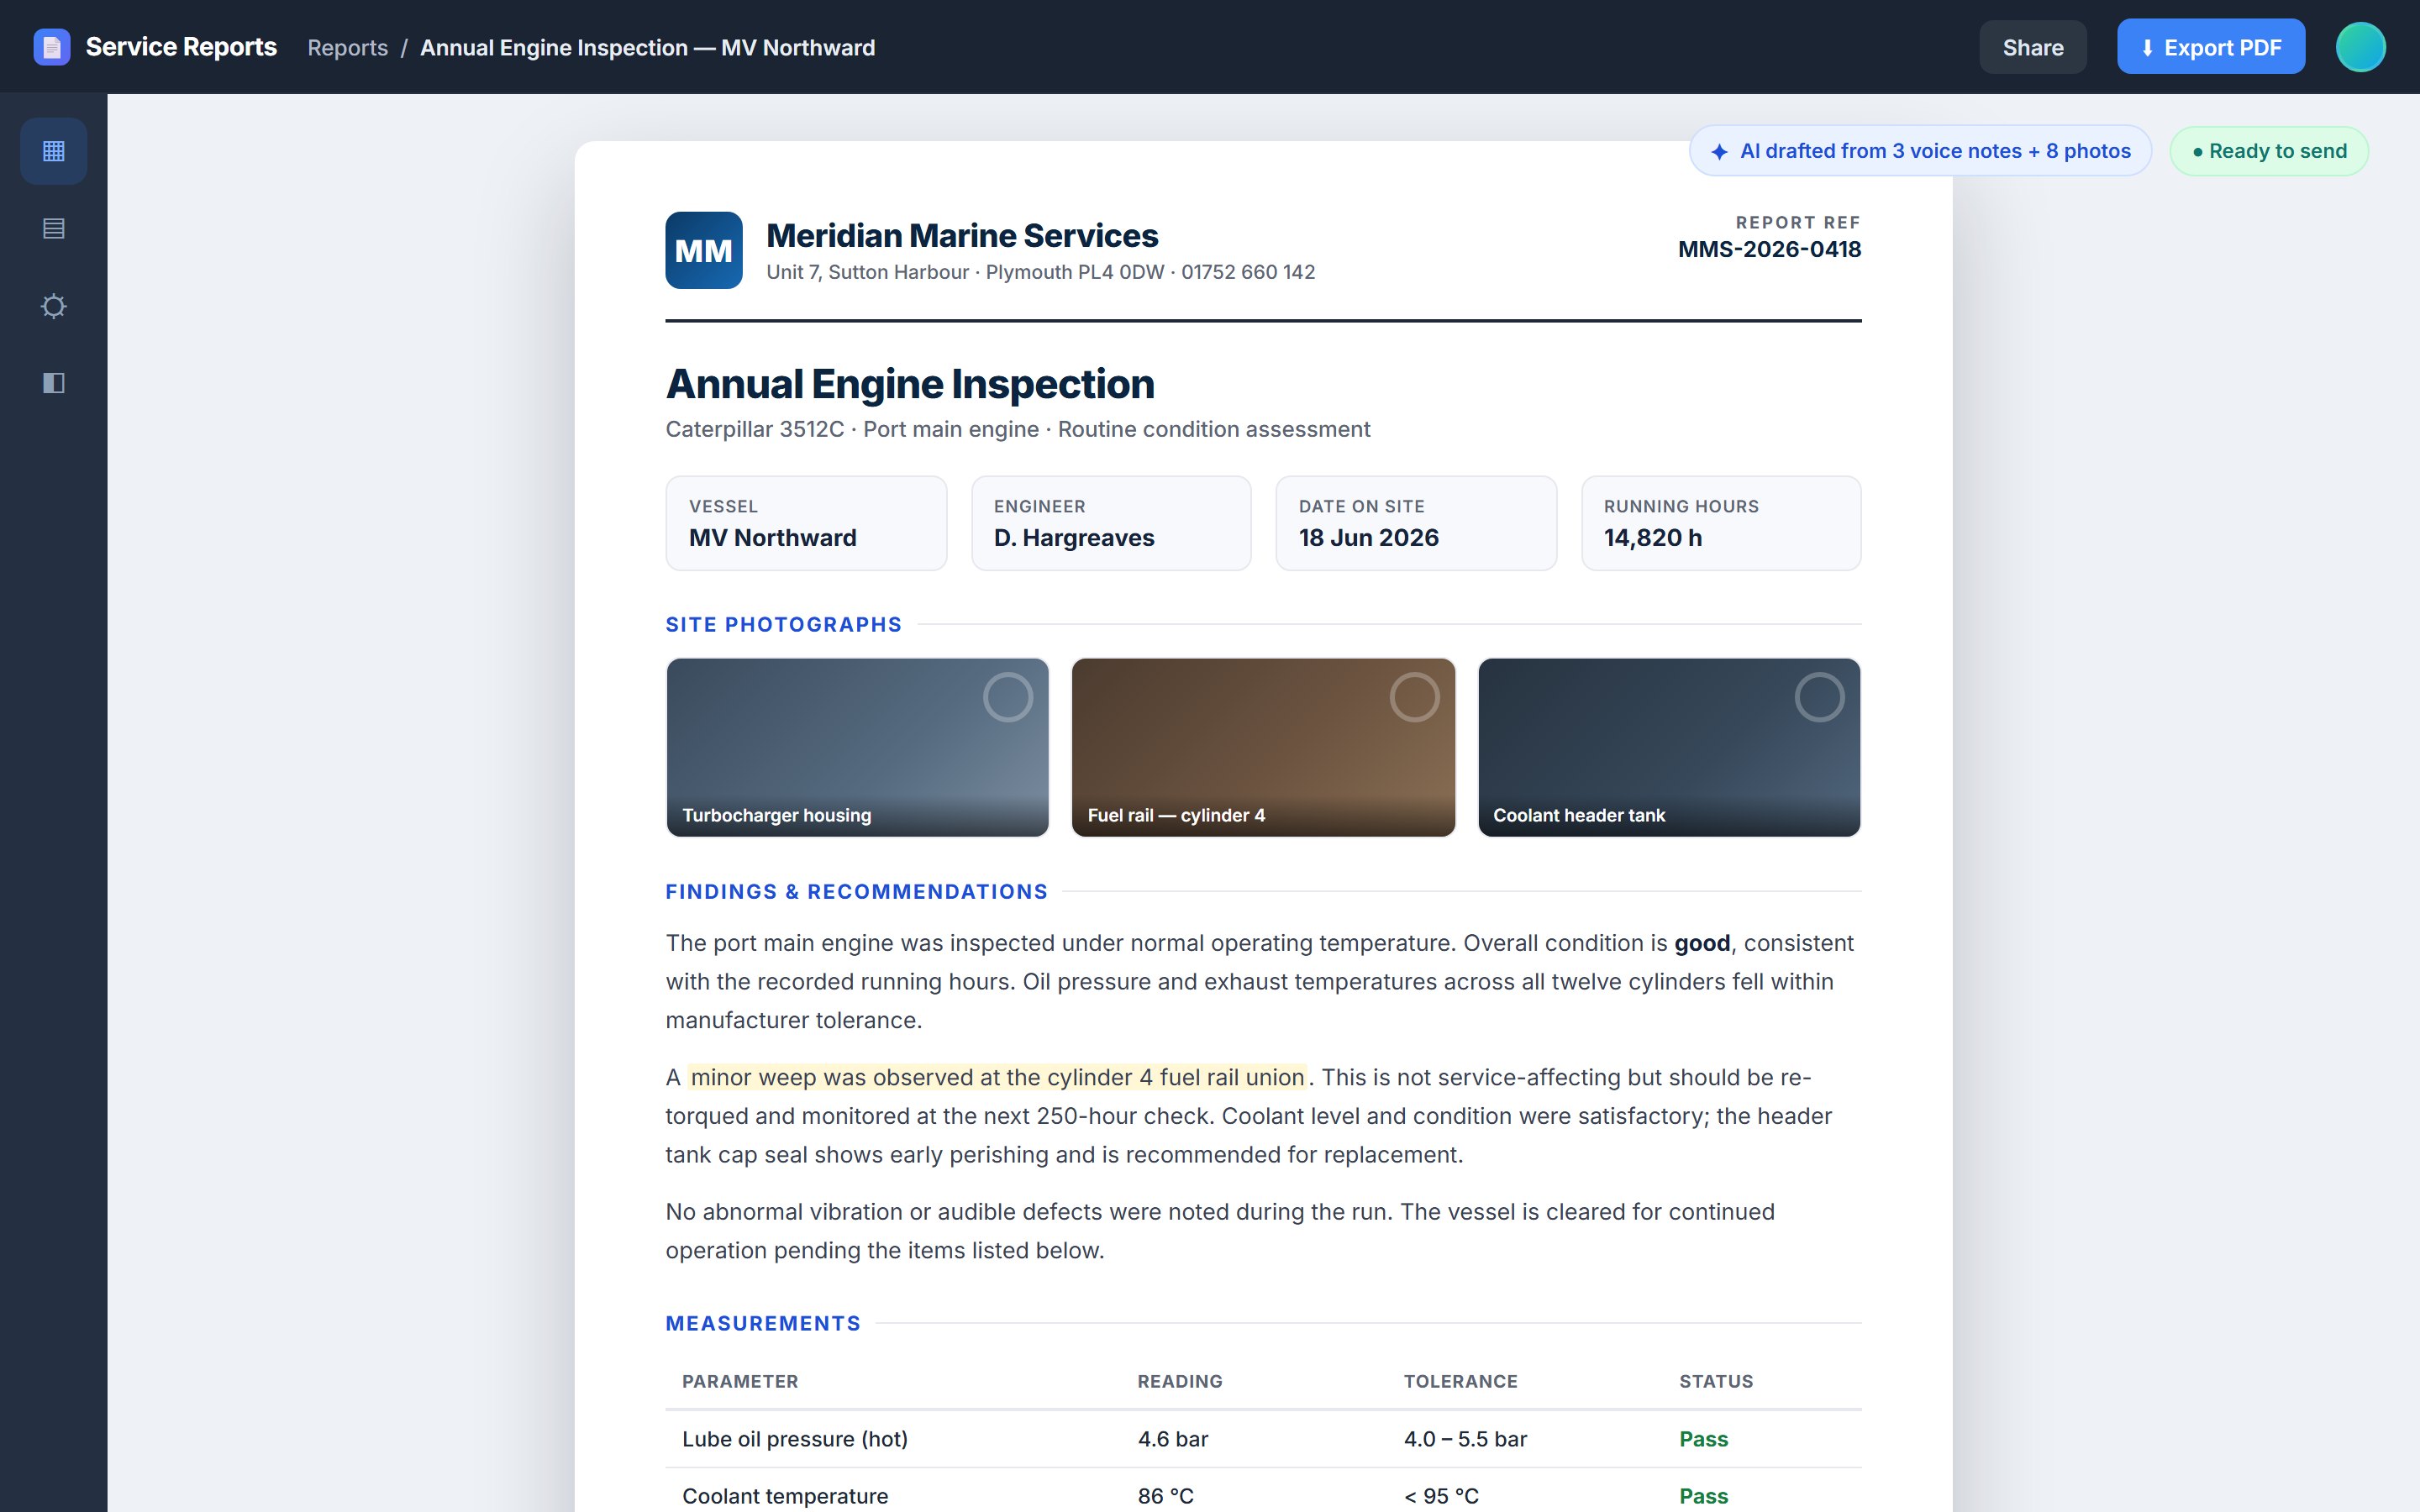Viewport: 2420px width, 1512px height.
Task: Click report ref MMS-2026-0418
Action: coord(1769,249)
